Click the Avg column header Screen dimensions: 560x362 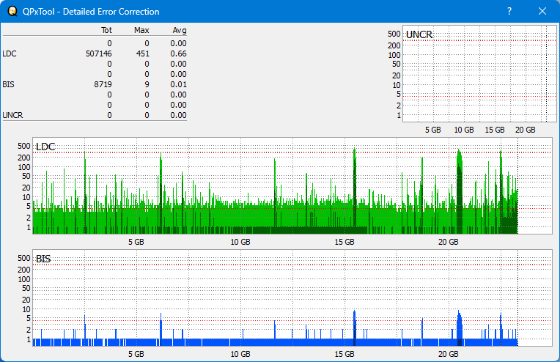[x=180, y=30]
